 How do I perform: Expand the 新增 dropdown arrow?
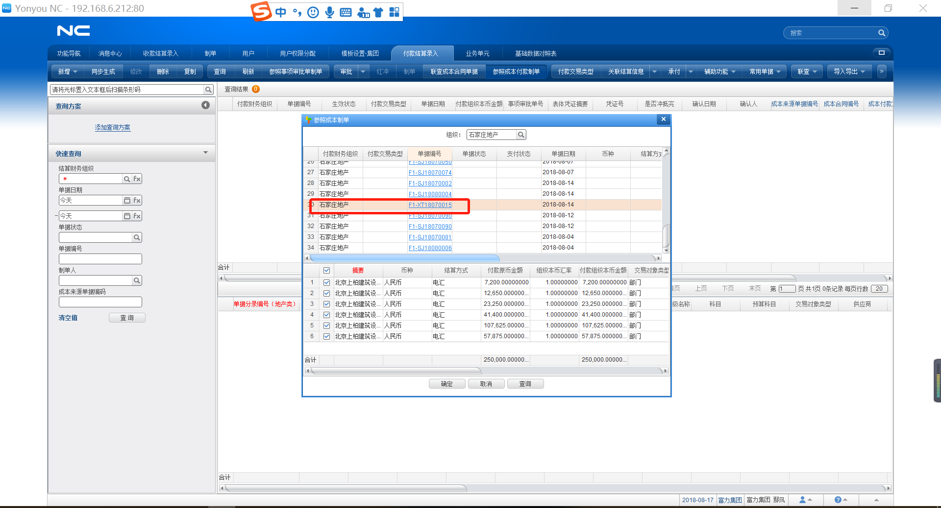[x=75, y=72]
